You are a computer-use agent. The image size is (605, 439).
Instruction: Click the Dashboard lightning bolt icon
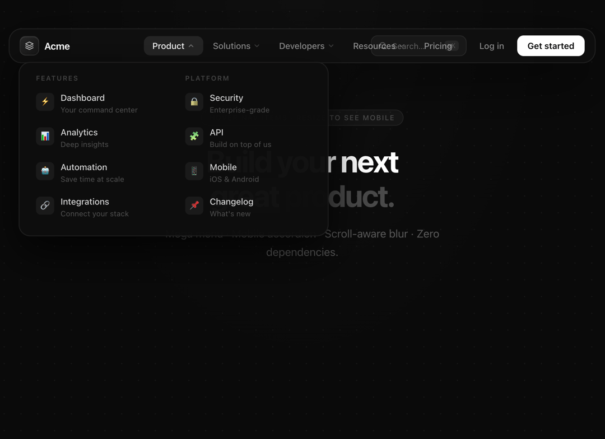pyautogui.click(x=45, y=102)
